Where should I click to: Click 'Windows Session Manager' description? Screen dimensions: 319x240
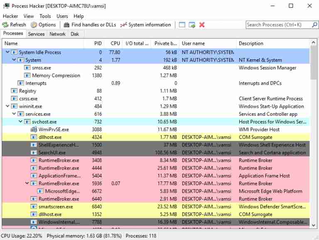pos(267,68)
